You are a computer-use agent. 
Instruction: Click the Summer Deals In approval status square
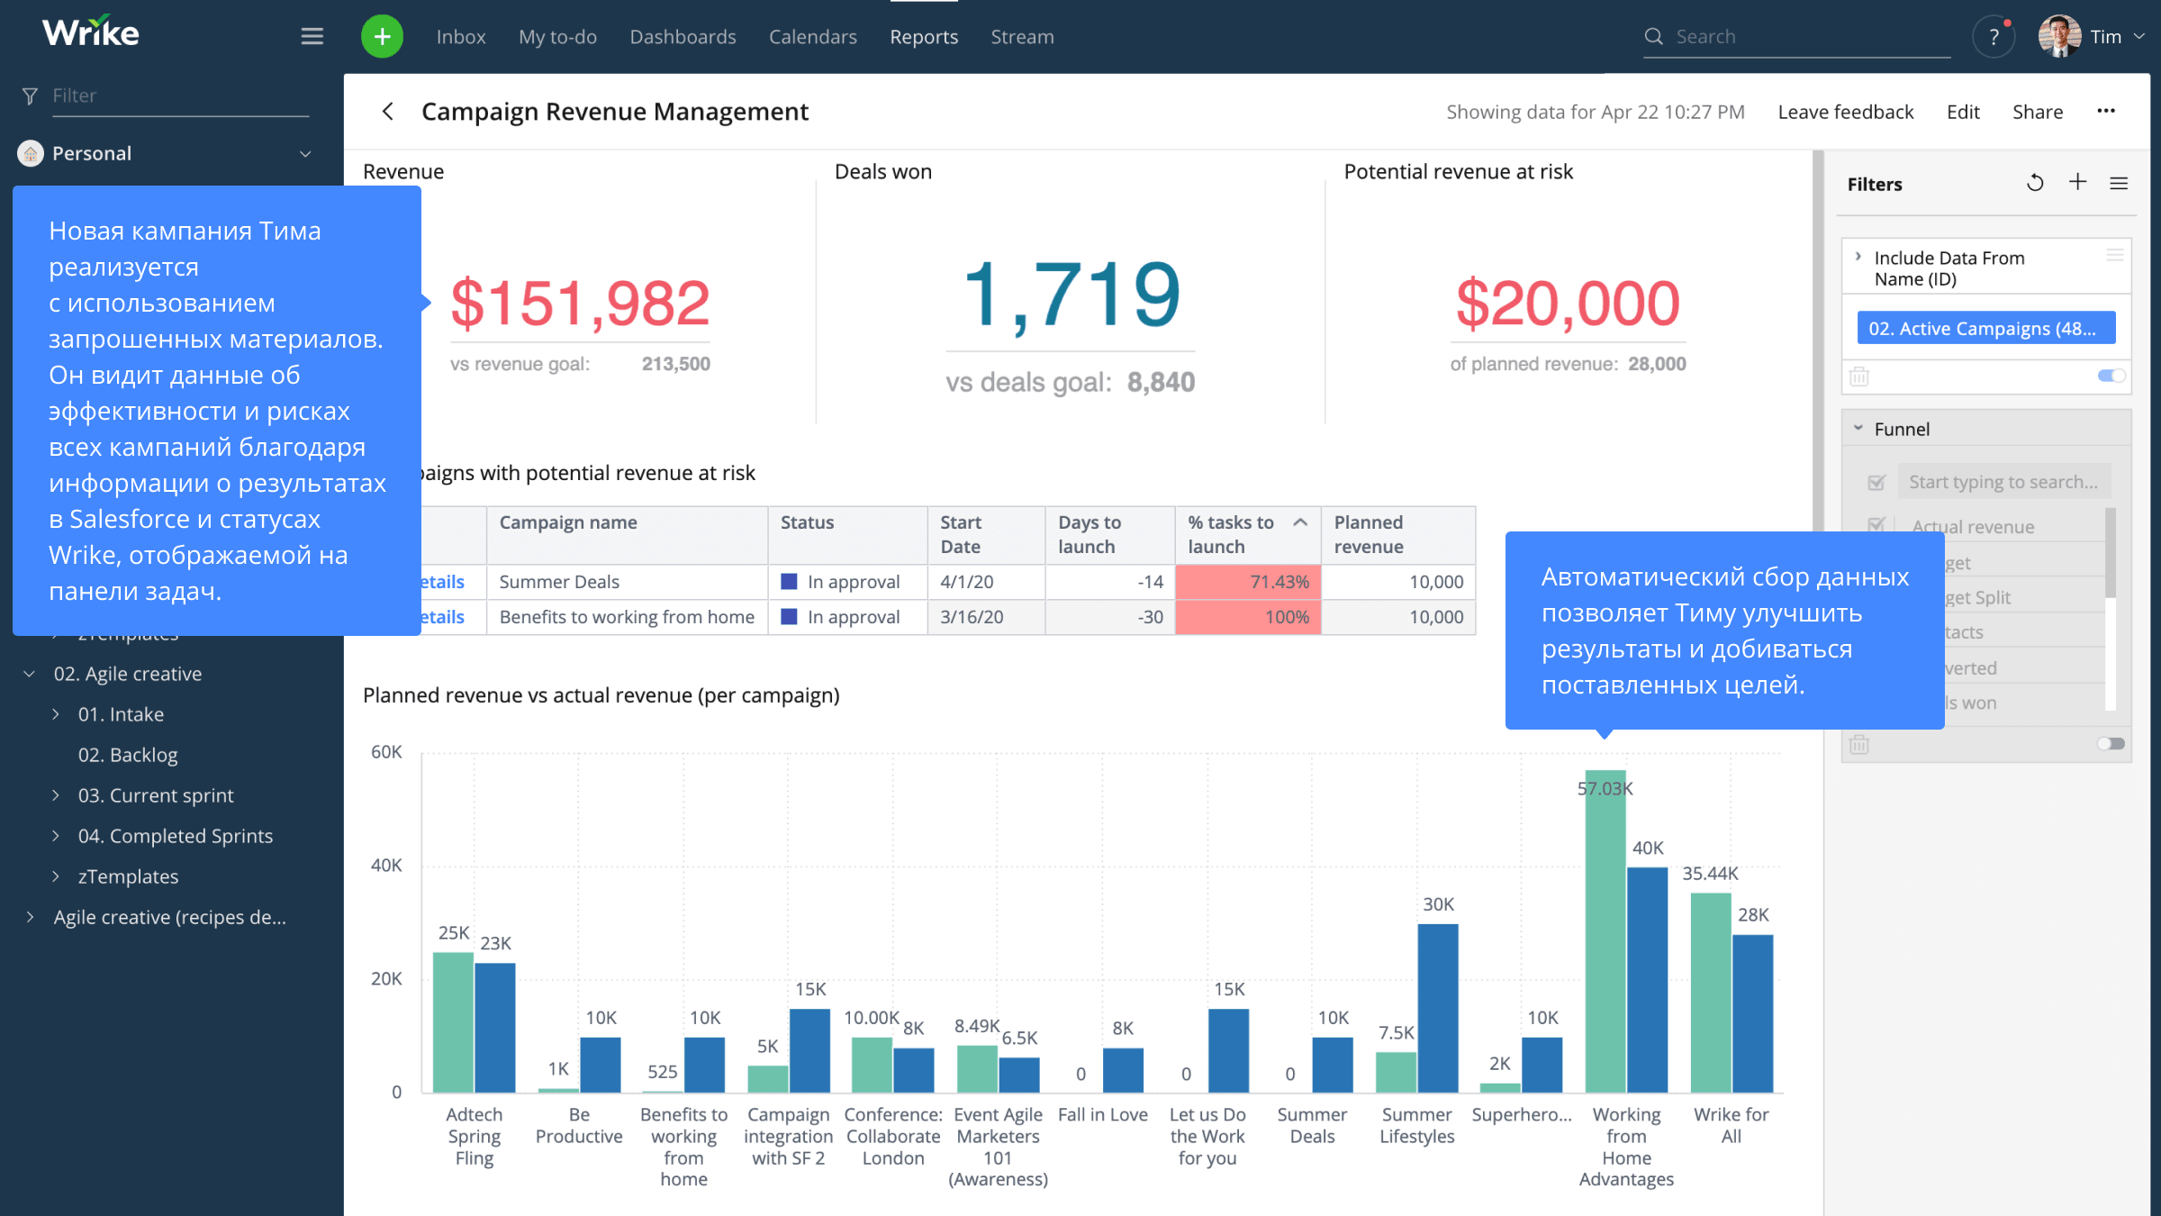(x=789, y=582)
